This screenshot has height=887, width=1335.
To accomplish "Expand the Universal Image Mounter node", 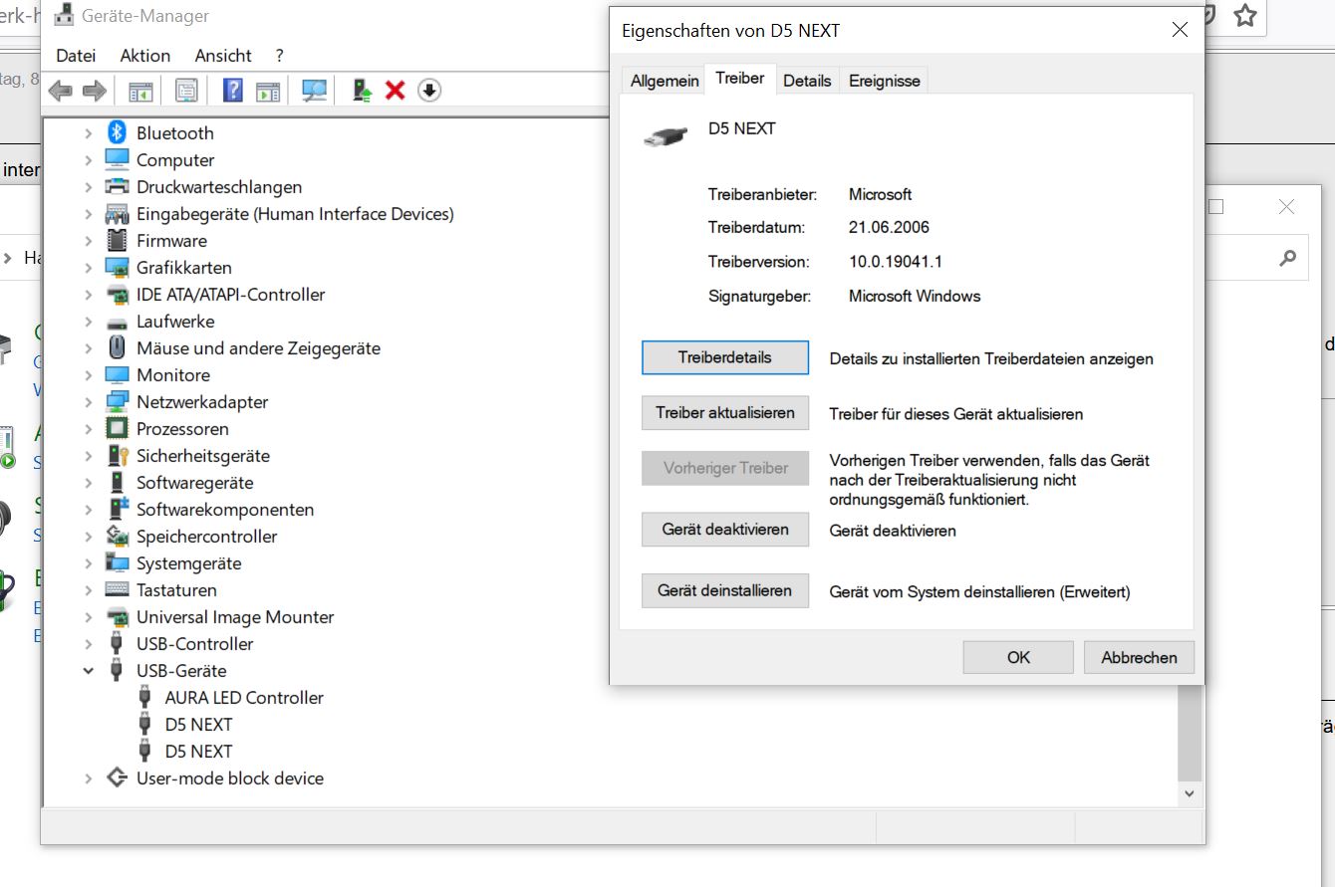I will pos(89,616).
